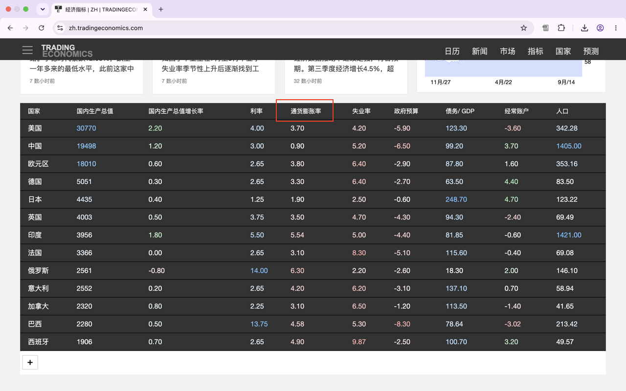The image size is (626, 391).
Task: Click the Trading Economics logo
Action: (67, 51)
